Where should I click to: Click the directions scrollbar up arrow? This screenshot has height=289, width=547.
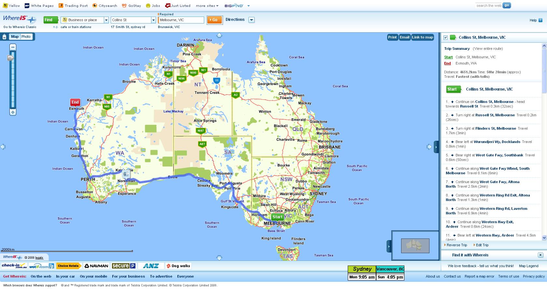[544, 46]
